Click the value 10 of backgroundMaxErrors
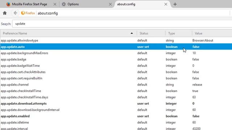232x130 pixels. pyautogui.click(x=194, y=53)
